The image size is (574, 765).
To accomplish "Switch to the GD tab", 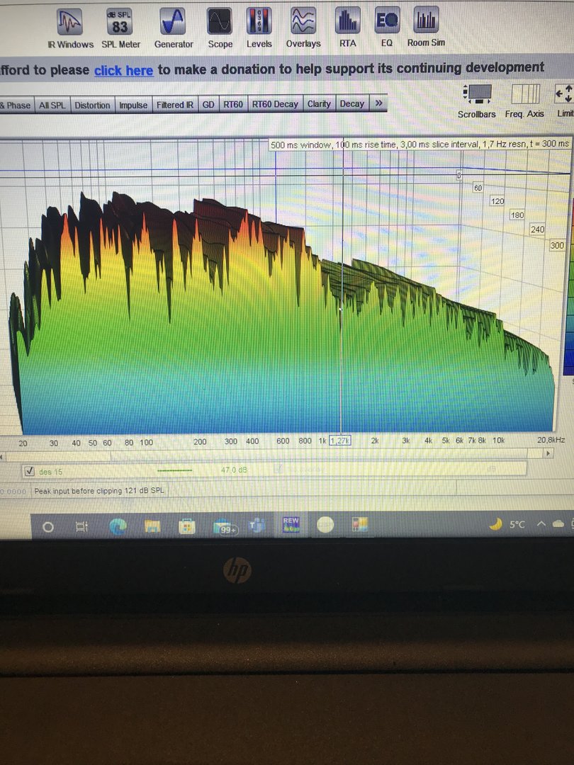I will 208,104.
